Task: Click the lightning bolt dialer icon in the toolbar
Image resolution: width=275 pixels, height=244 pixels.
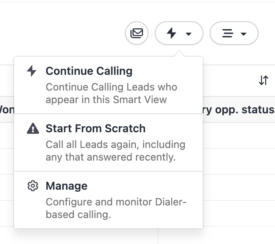Action: coord(172,33)
